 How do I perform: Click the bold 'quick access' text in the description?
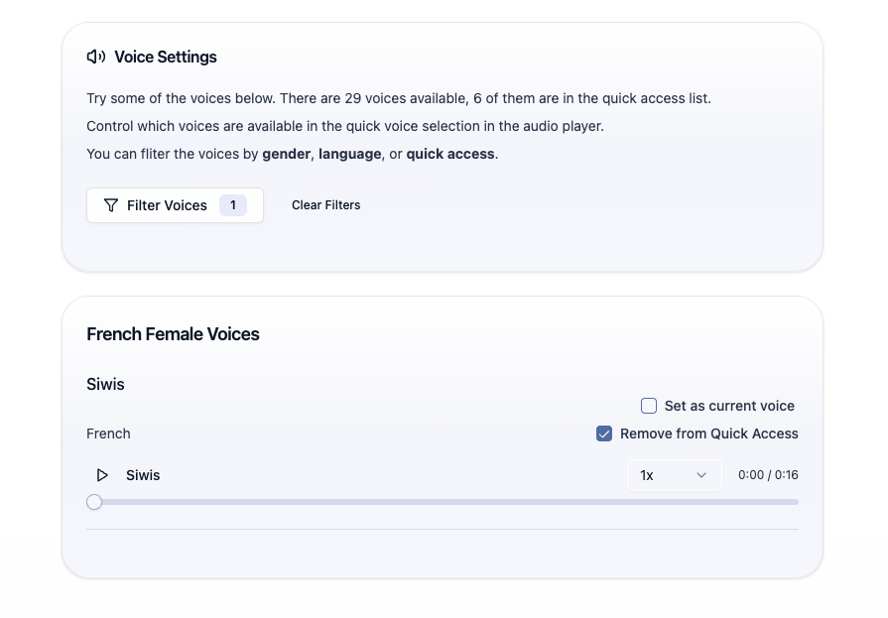coord(449,154)
